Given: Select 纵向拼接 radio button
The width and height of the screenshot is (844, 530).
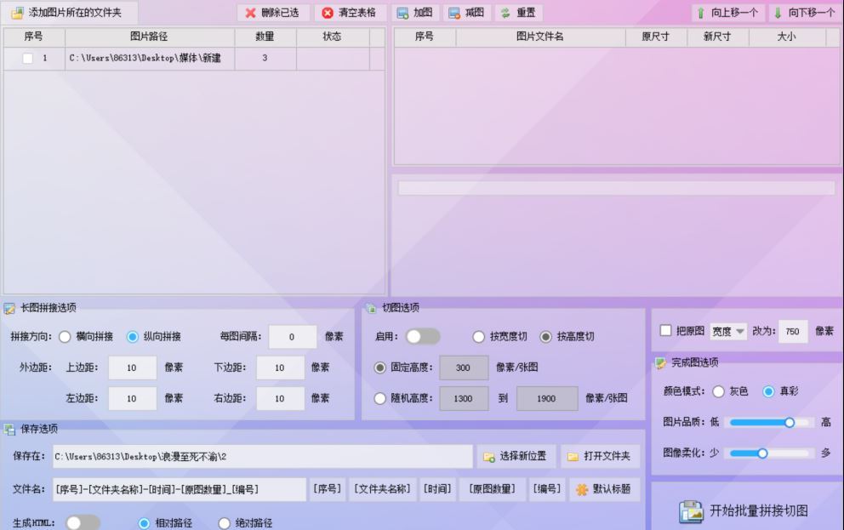Looking at the screenshot, I should [133, 337].
